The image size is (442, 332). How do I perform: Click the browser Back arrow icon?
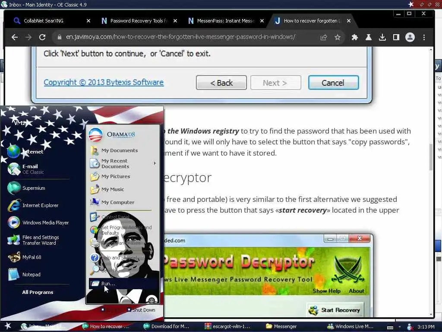tap(15, 37)
